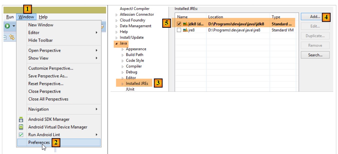The width and height of the screenshot is (338, 154).
Task: Open the Show View submenu
Action: [38, 58]
